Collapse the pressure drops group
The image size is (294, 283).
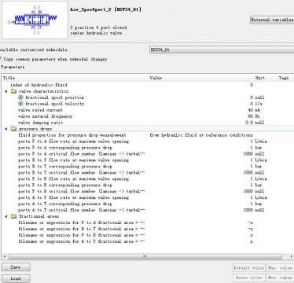(6, 129)
